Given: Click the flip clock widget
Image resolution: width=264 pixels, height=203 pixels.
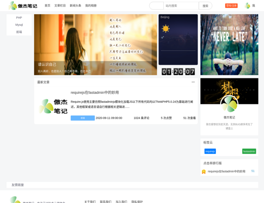Looking at the screenshot, I should [x=178, y=72].
